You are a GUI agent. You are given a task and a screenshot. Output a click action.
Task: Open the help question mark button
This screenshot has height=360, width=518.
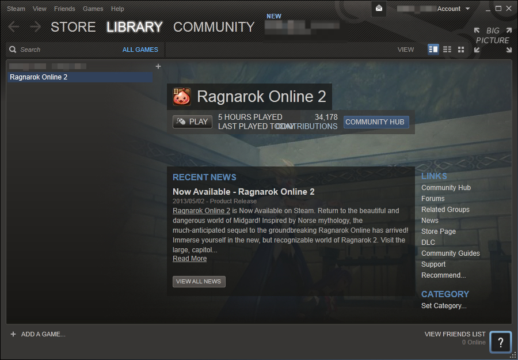point(501,342)
